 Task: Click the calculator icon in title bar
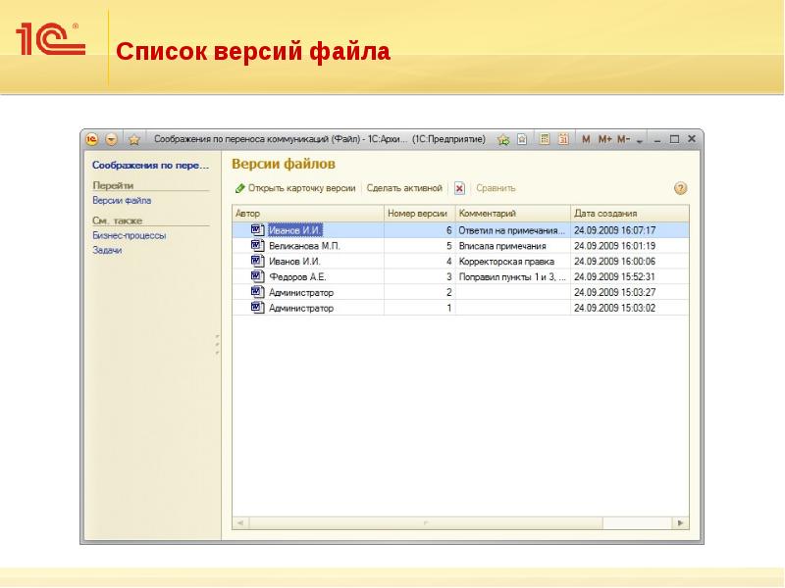click(x=544, y=139)
